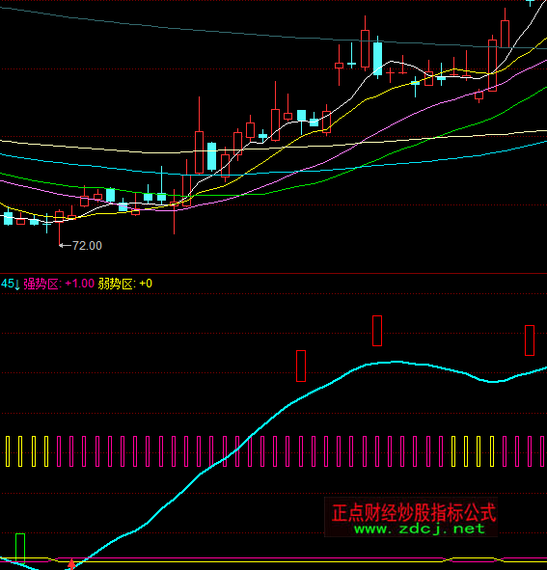Open the www.zdcj.net link
The height and width of the screenshot is (570, 547).
(420, 529)
